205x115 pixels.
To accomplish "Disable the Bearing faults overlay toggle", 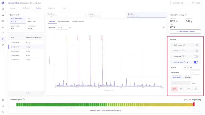I will click(x=196, y=62).
